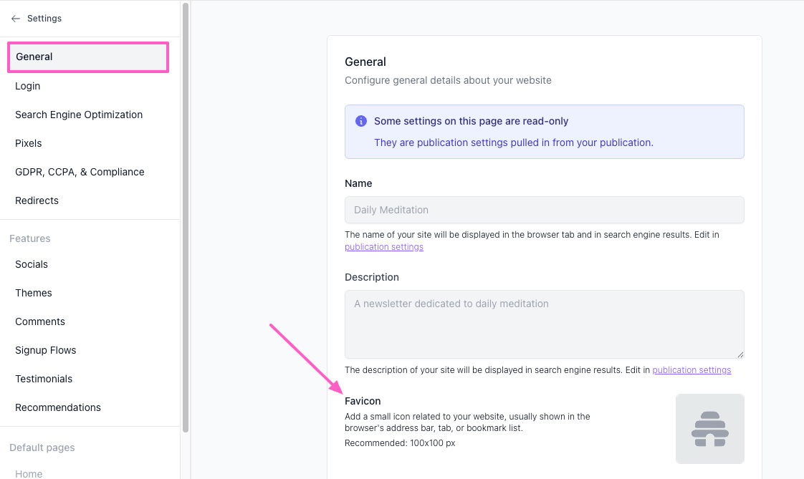Open the Login settings page
804x479 pixels.
[x=28, y=86]
